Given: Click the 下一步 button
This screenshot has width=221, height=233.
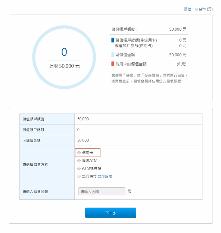Looking at the screenshot, I should (x=110, y=213).
